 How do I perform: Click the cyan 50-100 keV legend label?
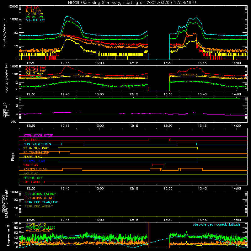point(35,20)
